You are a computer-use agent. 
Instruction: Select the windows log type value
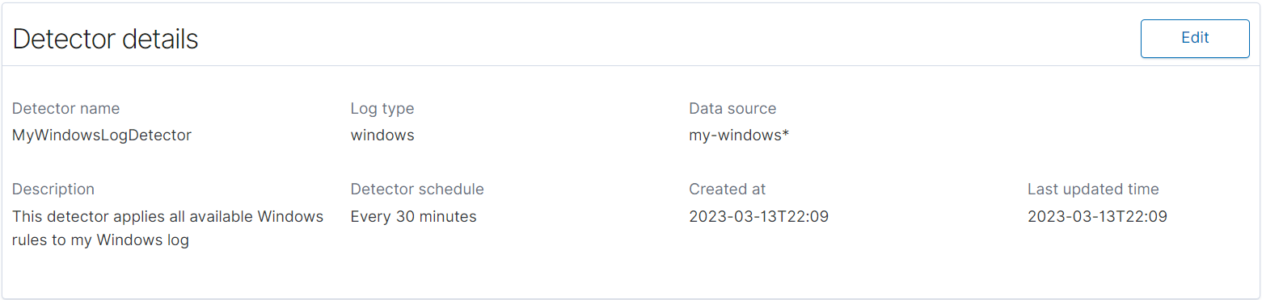[x=382, y=135]
